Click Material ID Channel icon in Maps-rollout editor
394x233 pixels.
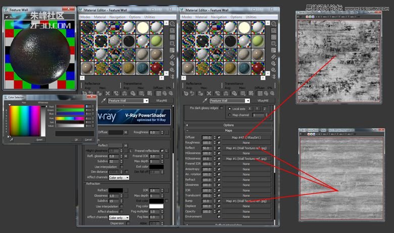click(243, 93)
